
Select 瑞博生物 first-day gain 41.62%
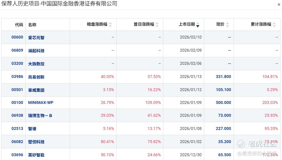(154, 116)
